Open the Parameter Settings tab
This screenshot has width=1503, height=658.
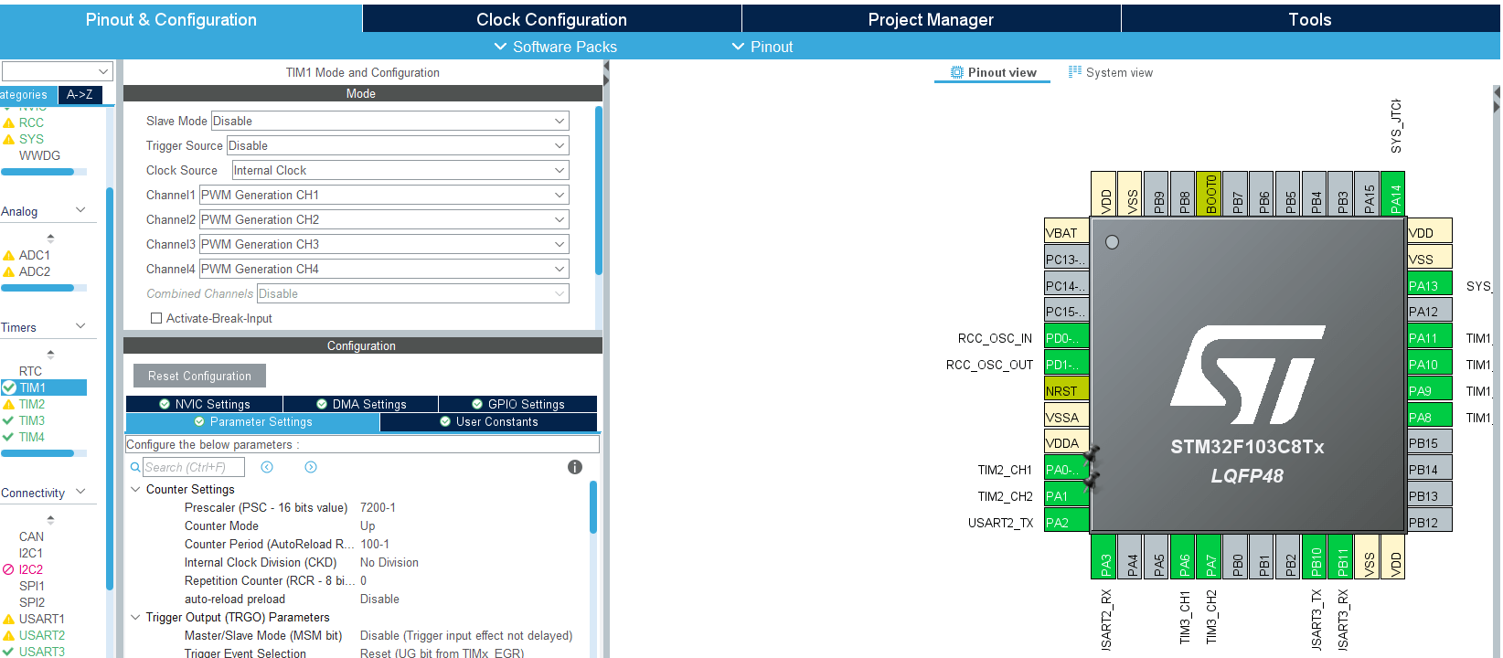(252, 421)
